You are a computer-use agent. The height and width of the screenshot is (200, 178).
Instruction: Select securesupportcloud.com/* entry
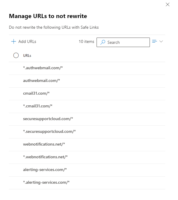87,119
